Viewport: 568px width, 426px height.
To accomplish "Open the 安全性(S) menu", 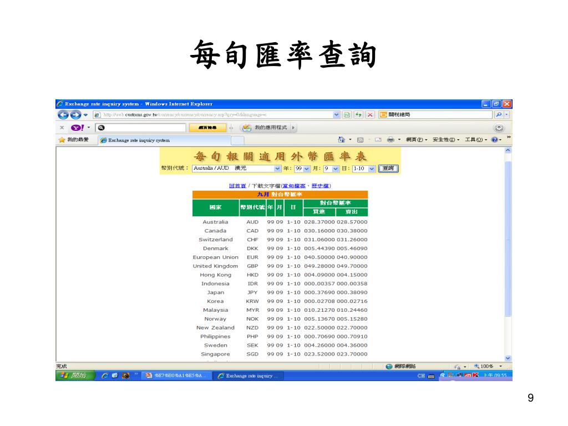I will (446, 139).
